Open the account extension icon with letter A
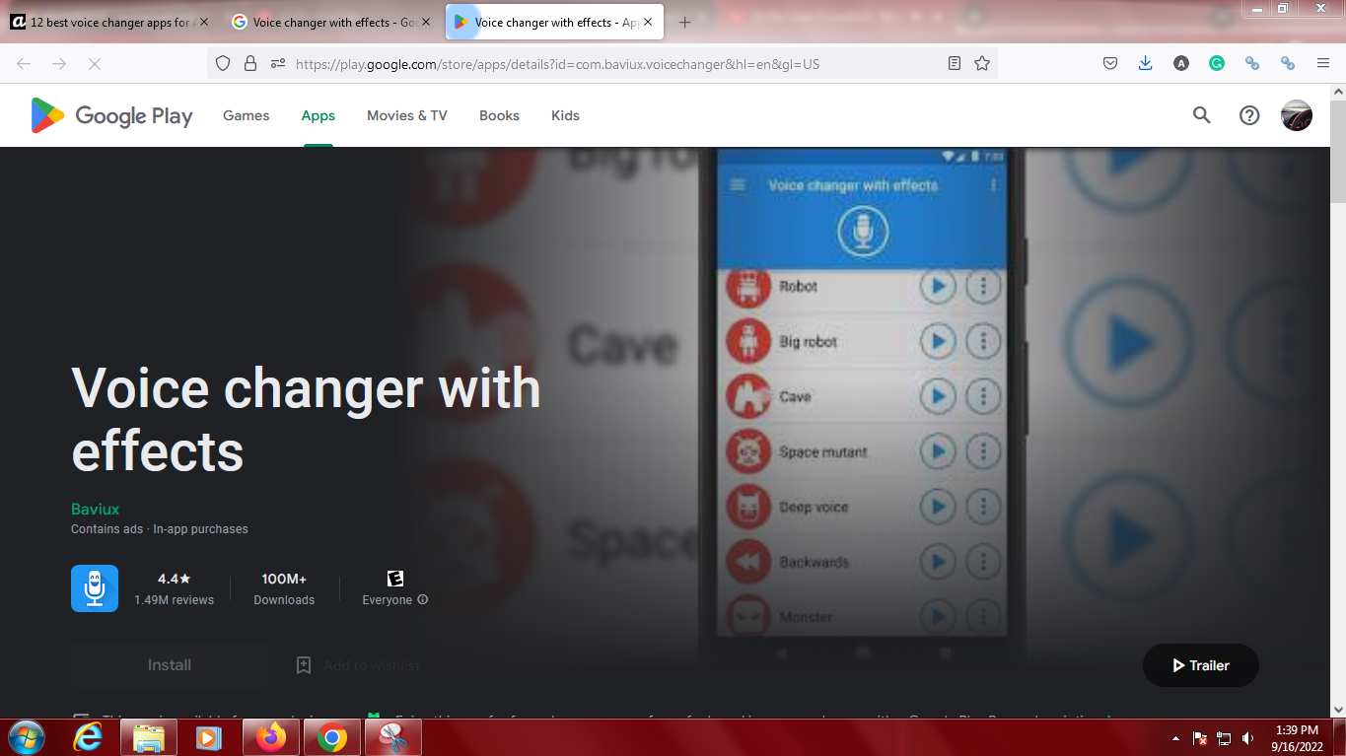Viewport: 1346px width, 756px height. pyautogui.click(x=1181, y=63)
